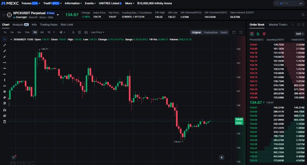Click the 0 Fees badge
Viewport: 307px width, 165px height.
[51, 13]
